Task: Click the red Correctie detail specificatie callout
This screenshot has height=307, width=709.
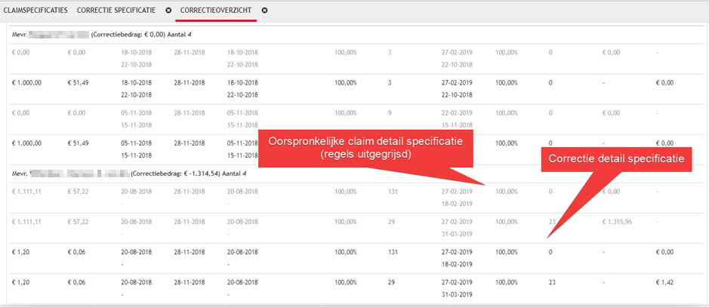Action: 615,159
